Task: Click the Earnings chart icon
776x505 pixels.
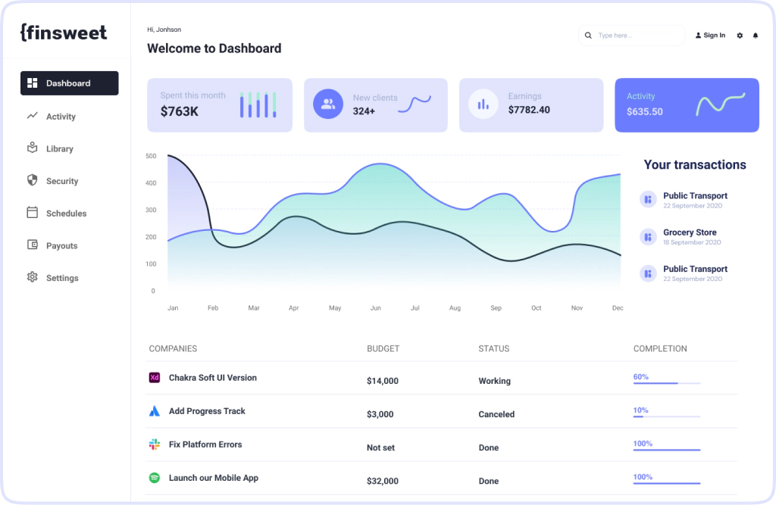Action: click(x=483, y=103)
